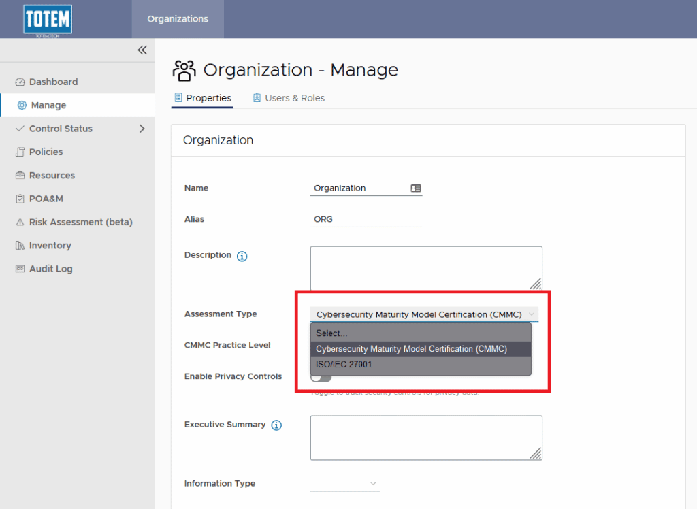
Task: Open Risk Assessment (beta) page
Action: point(78,222)
